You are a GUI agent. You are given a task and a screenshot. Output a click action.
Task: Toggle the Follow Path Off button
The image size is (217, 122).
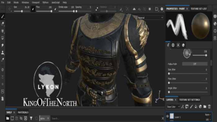195,64
